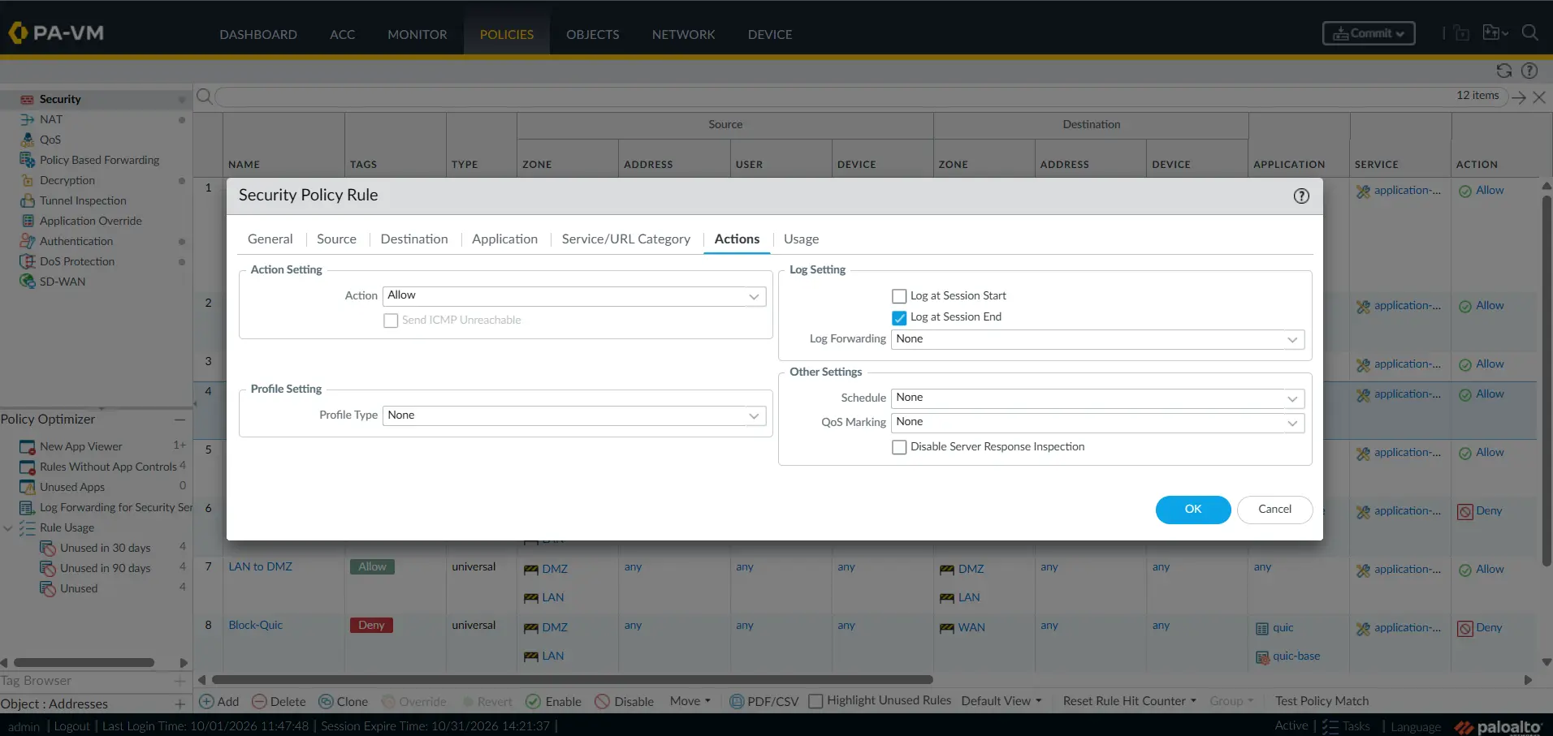Click Cancel in the rule dialog
The image size is (1553, 736).
pyautogui.click(x=1275, y=510)
